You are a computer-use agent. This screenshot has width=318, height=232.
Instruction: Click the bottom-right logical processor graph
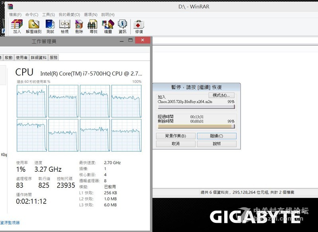[126, 135]
